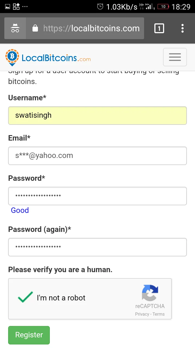Toggle the I'm not a robot checkbox

pyautogui.click(x=25, y=297)
